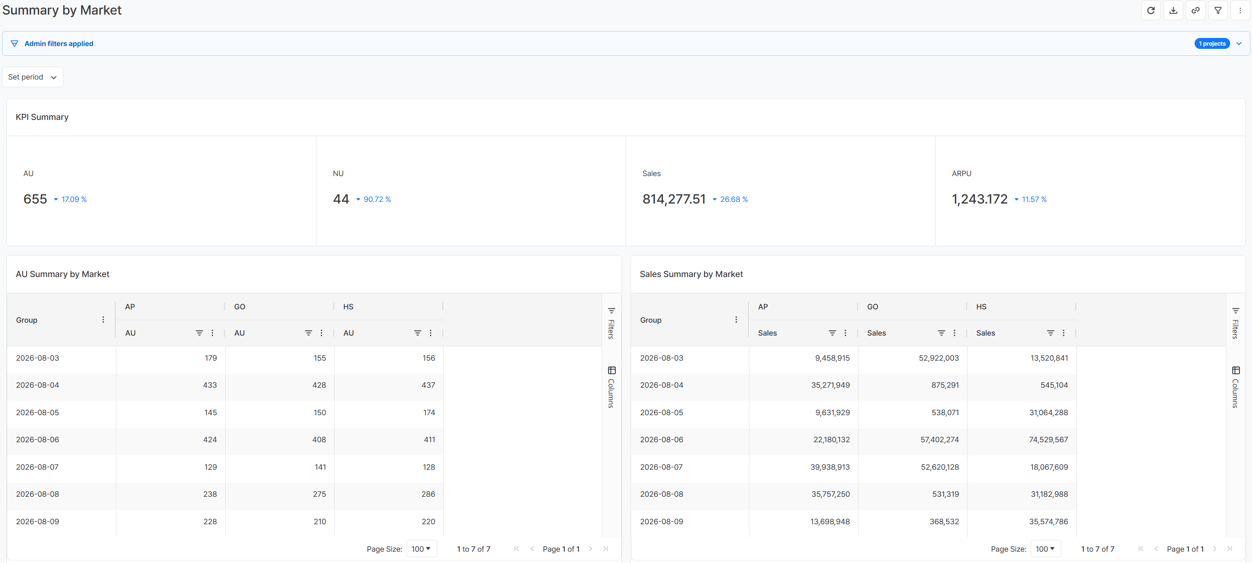Open the Filters side panel in AU table
The height and width of the screenshot is (563, 1252).
(611, 323)
